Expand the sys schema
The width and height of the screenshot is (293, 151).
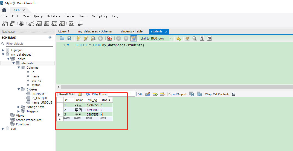3,129
